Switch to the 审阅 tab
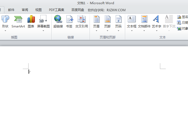This screenshot has width=188, height=116. pos(25,10)
